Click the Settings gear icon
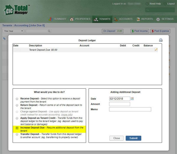The height and width of the screenshot is (154, 177). pos(158,19)
